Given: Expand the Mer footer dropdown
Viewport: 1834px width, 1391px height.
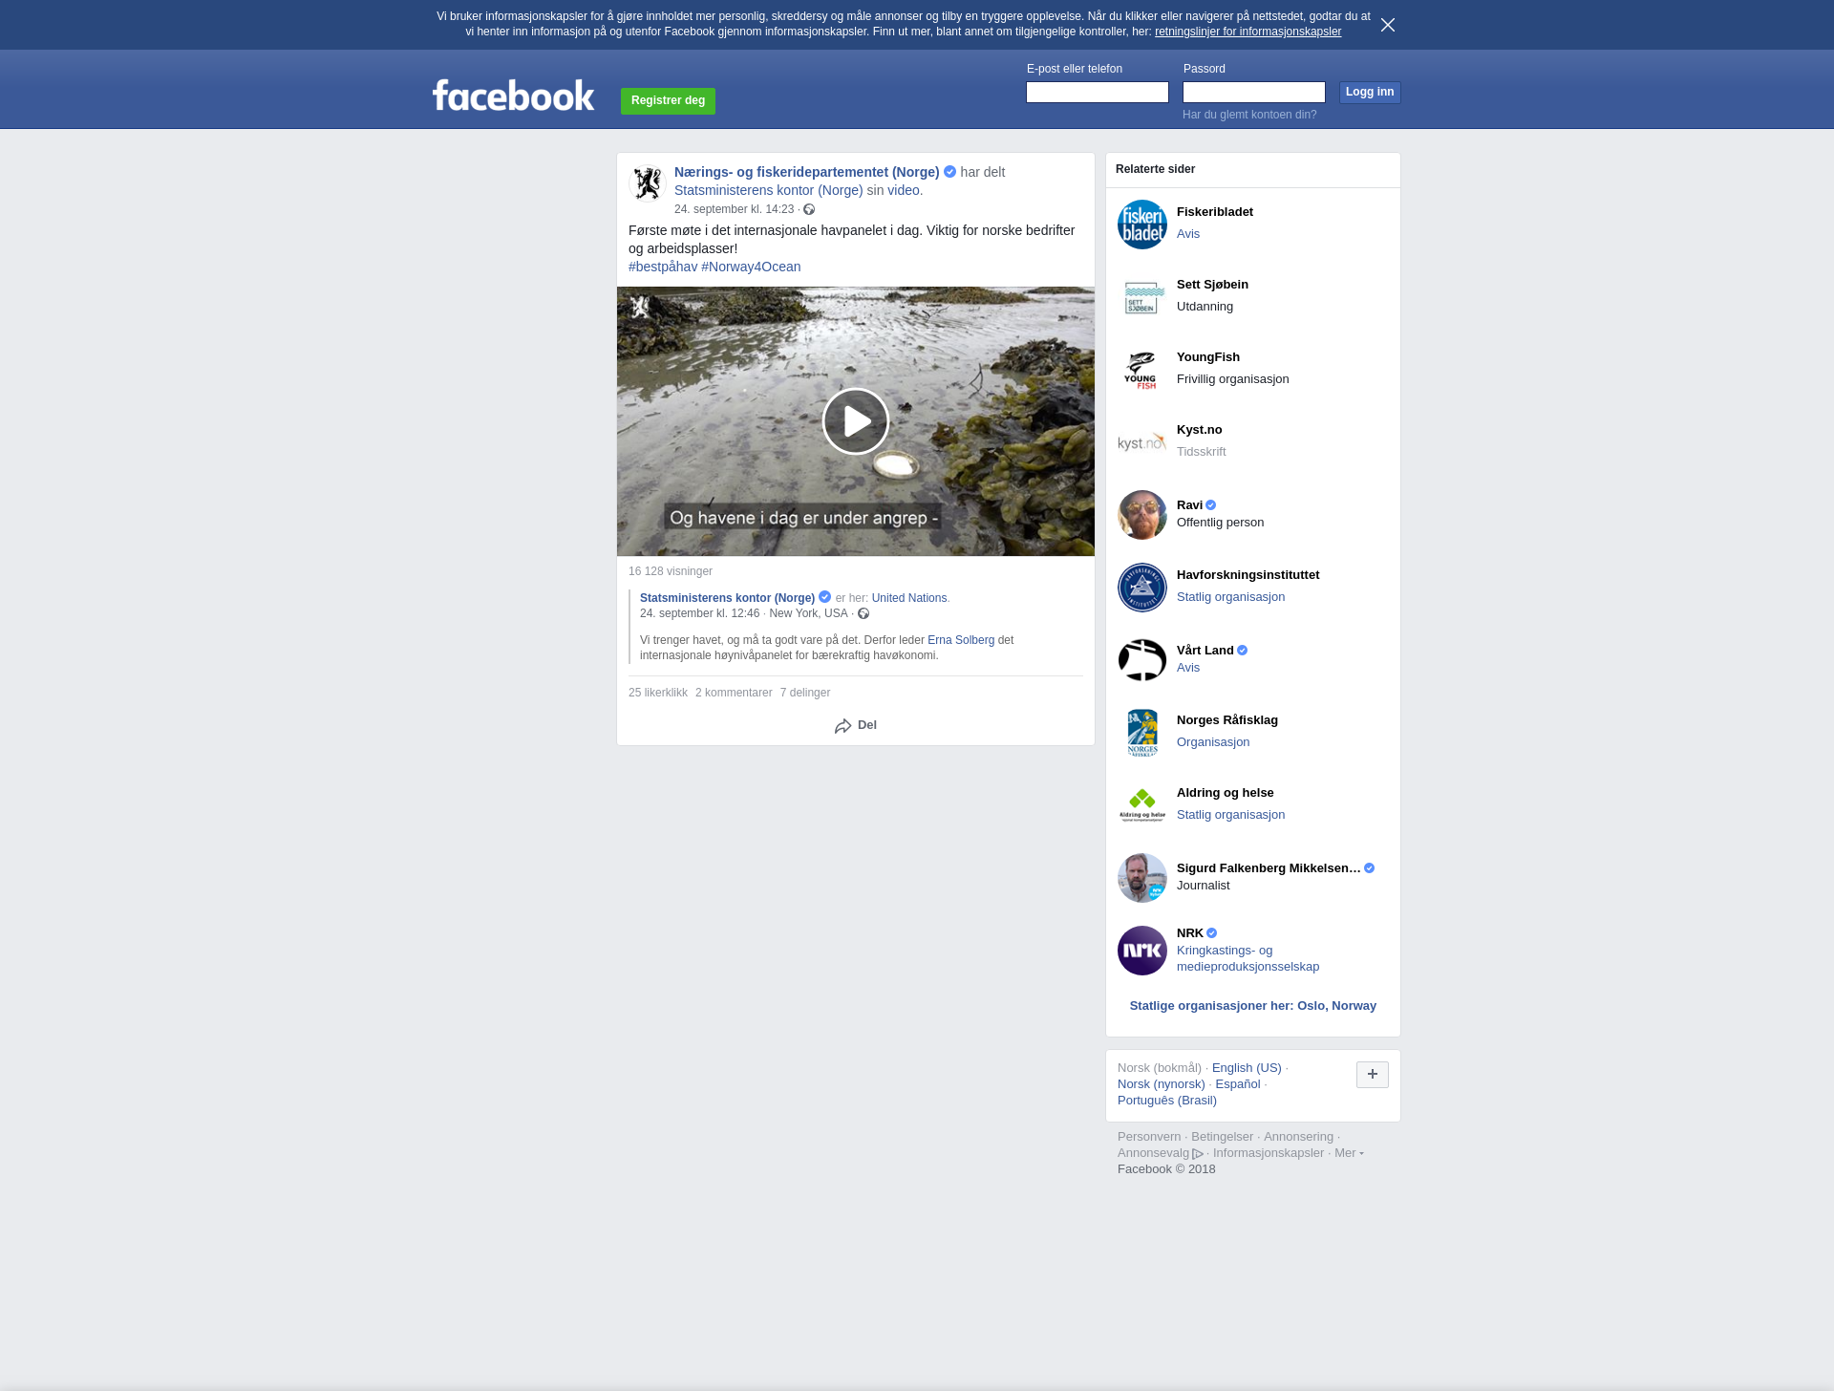Looking at the screenshot, I should [1348, 1153].
